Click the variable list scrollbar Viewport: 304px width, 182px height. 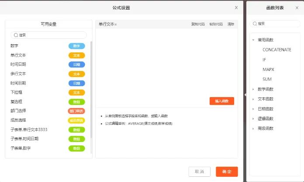coord(91,90)
